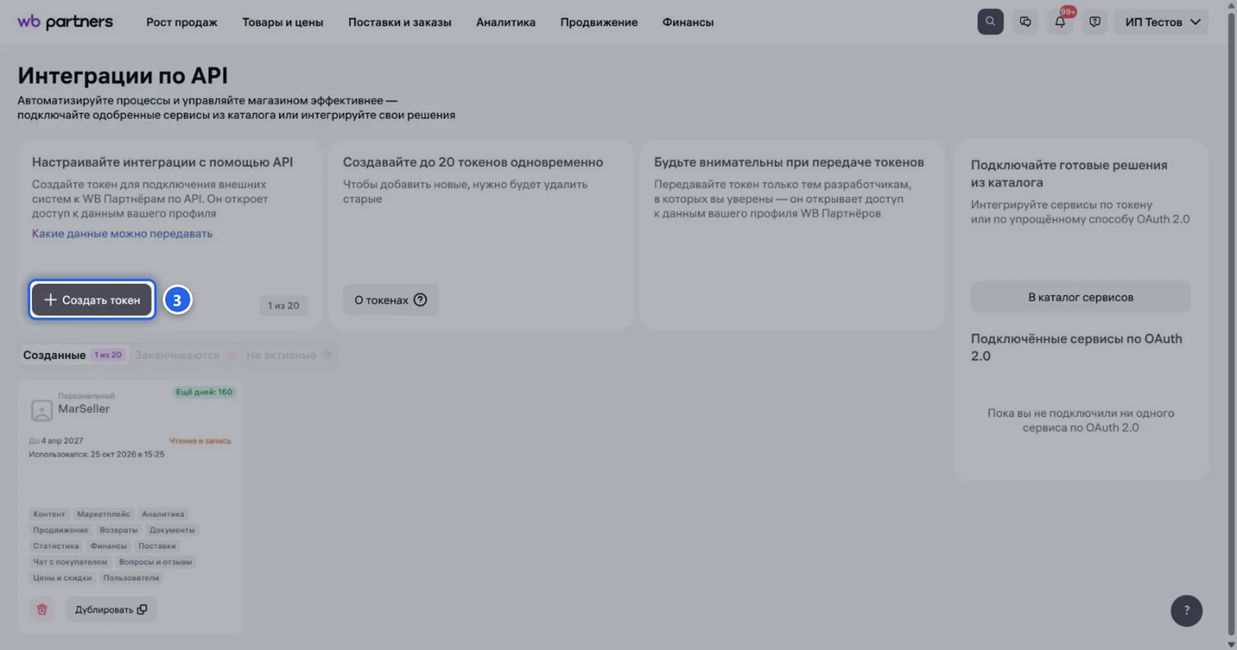Open the О токенах info button

(x=390, y=300)
